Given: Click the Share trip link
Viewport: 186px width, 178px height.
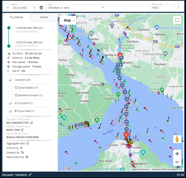Looking at the screenshot, I should tap(12, 148).
